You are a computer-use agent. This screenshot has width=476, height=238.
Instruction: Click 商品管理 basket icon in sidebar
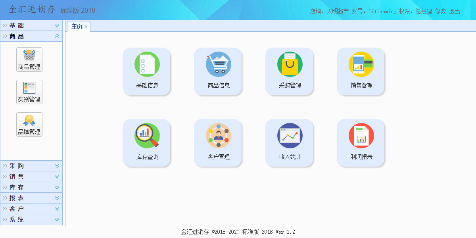tap(29, 56)
